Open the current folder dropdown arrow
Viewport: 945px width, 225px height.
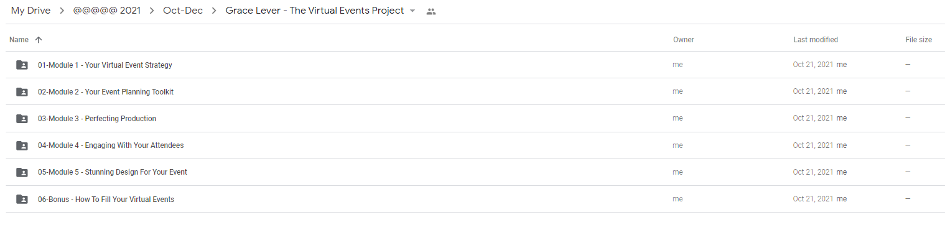(412, 11)
